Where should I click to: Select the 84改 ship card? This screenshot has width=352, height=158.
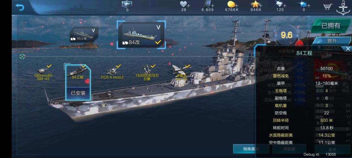point(141,35)
